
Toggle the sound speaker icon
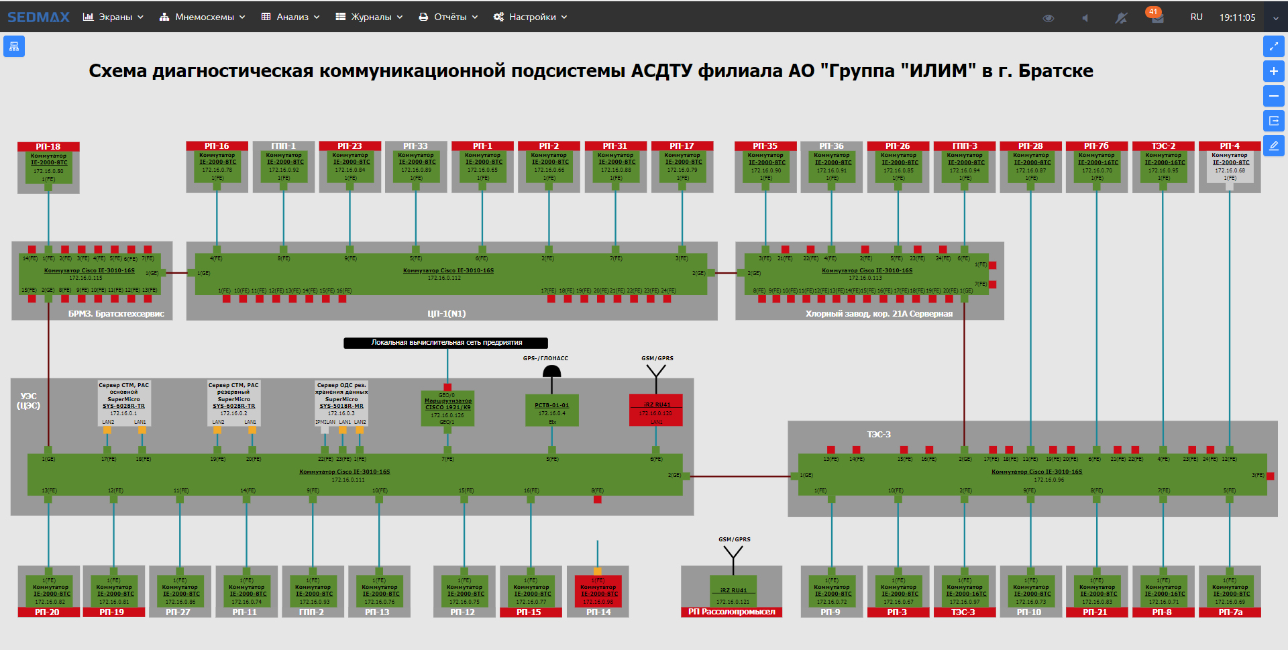coord(1085,17)
